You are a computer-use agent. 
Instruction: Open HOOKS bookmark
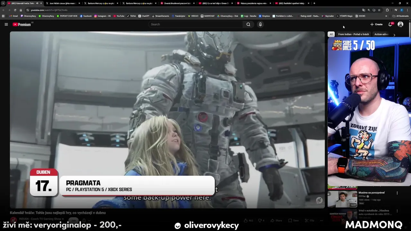[x=360, y=16]
